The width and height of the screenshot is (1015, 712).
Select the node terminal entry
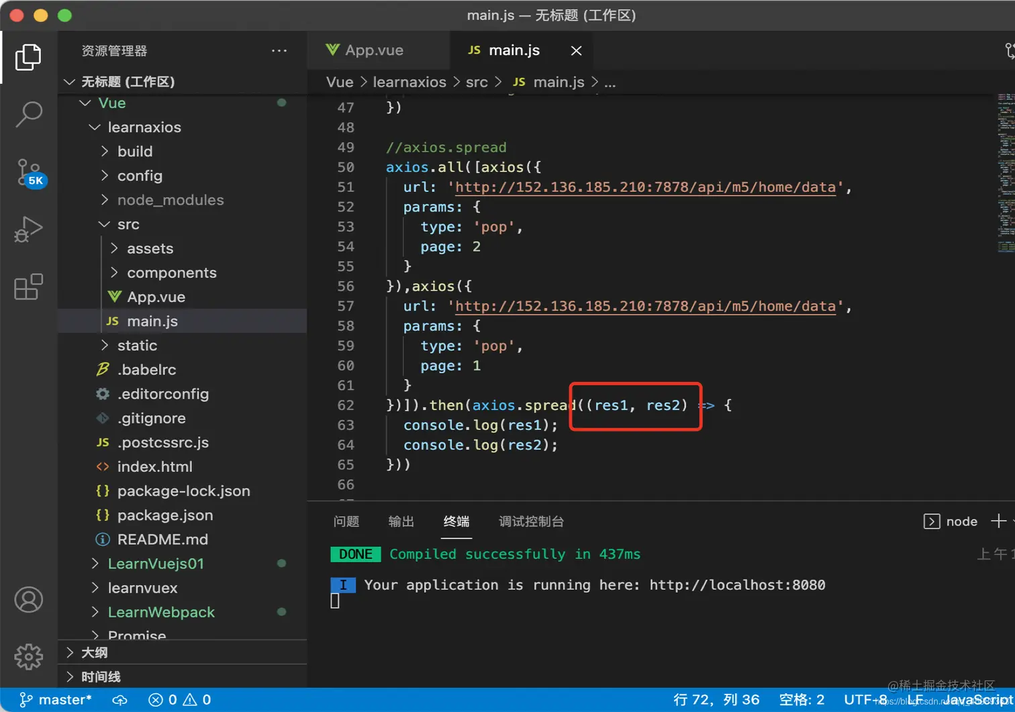pyautogui.click(x=951, y=521)
